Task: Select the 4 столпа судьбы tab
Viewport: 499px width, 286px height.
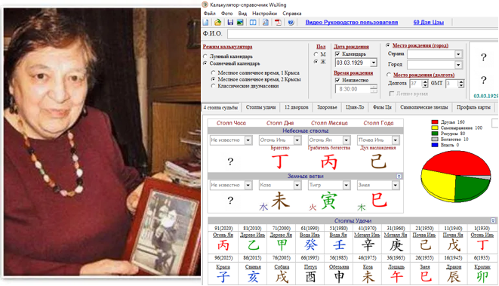Action: click(221, 107)
